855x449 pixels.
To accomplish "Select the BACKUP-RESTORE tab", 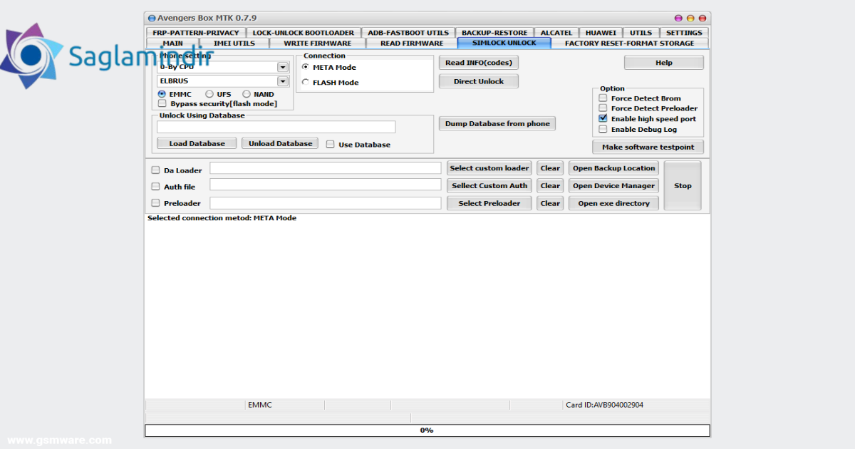I will tap(494, 33).
